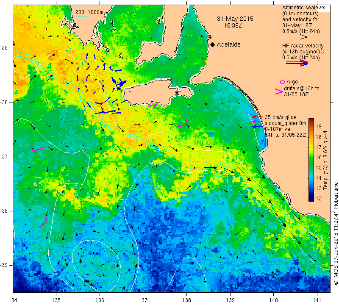Screen dimensions: 339x305
Task: Click longitude axis label 136
Action: [x=100, y=300]
